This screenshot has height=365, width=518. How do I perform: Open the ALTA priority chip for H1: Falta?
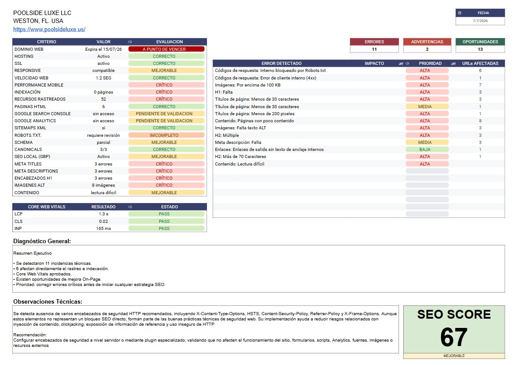(x=427, y=92)
